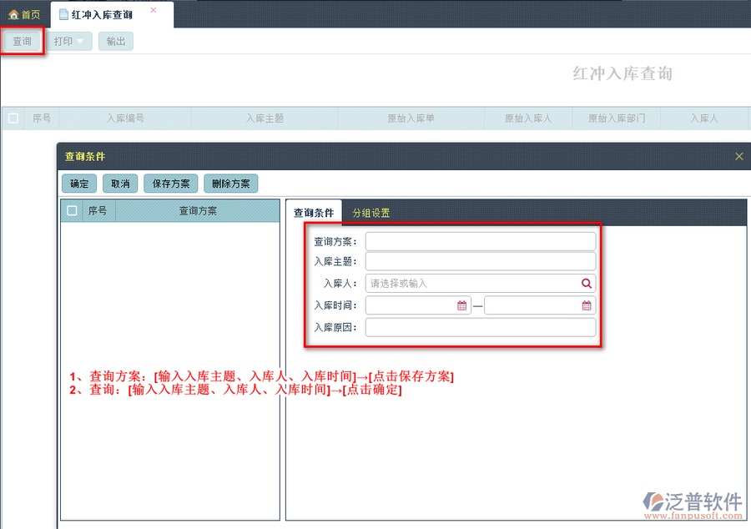Select the 查询条件 tab in dialog
The height and width of the screenshot is (529, 751).
pyautogui.click(x=314, y=213)
